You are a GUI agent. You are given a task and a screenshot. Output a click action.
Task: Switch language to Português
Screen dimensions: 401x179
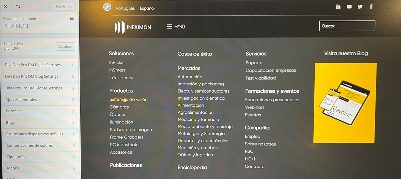(125, 8)
